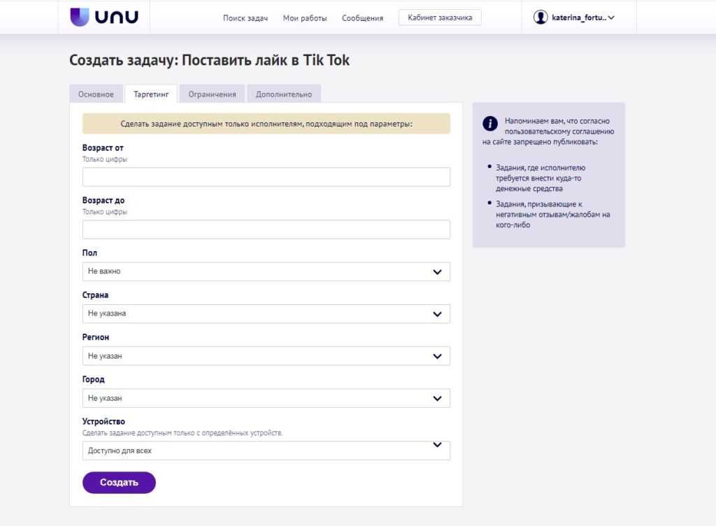Open the Устройство dropdown
The height and width of the screenshot is (526, 716).
[266, 450]
